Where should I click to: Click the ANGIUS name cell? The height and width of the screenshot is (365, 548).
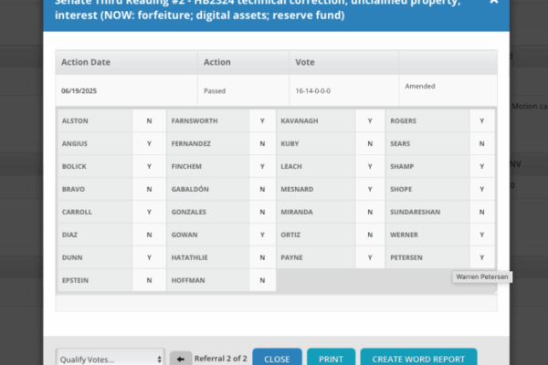click(95, 143)
